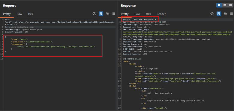Click Accept-Ranges: bytes header
The width and height of the screenshot is (234, 111).
pyautogui.click(x=135, y=44)
